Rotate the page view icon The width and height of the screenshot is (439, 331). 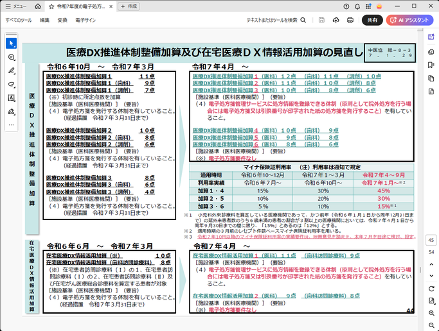pos(431,289)
